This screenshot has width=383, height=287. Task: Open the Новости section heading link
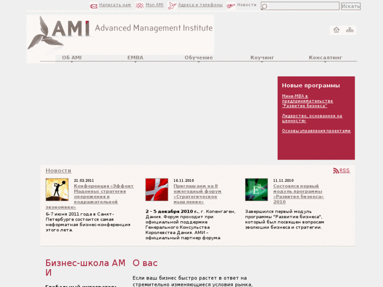58,171
